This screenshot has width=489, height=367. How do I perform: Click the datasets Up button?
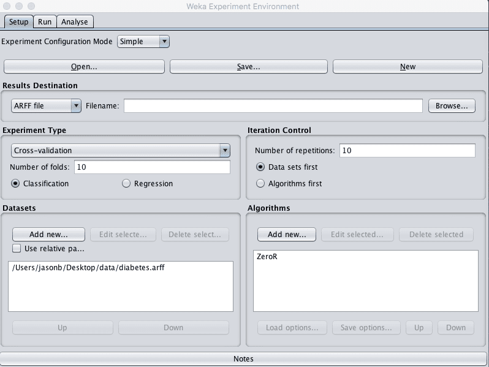click(63, 328)
